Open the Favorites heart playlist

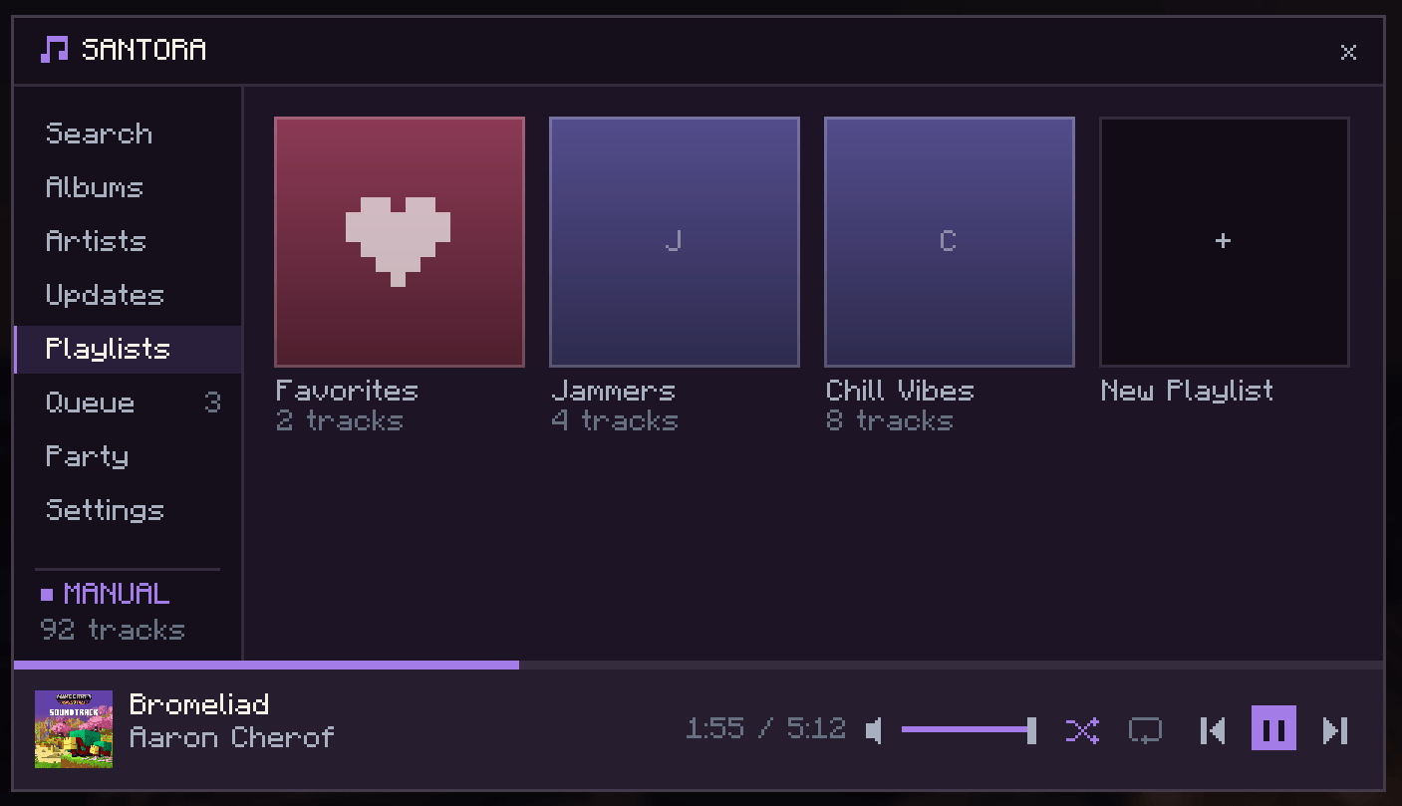tap(400, 242)
